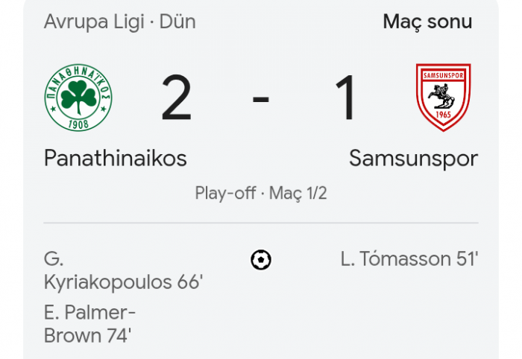The image size is (522, 359).
Task: Click the Maç sonu status label
Action: (x=427, y=22)
